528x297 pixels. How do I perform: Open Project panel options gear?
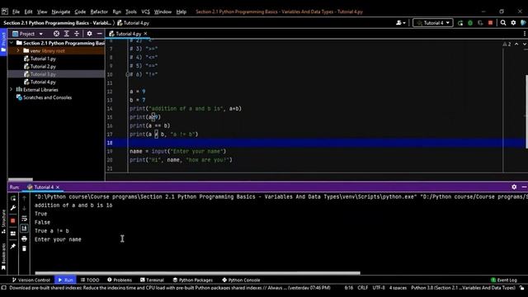click(x=89, y=34)
